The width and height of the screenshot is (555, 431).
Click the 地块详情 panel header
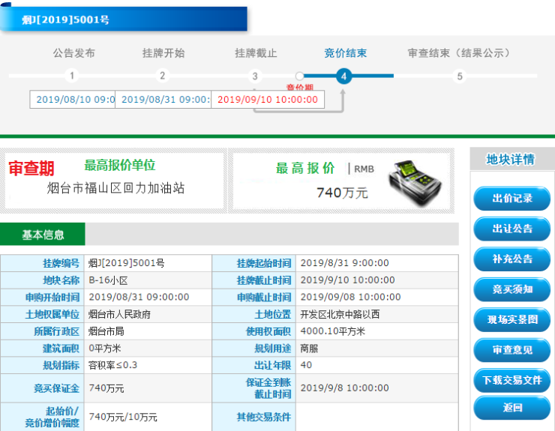pos(511,159)
